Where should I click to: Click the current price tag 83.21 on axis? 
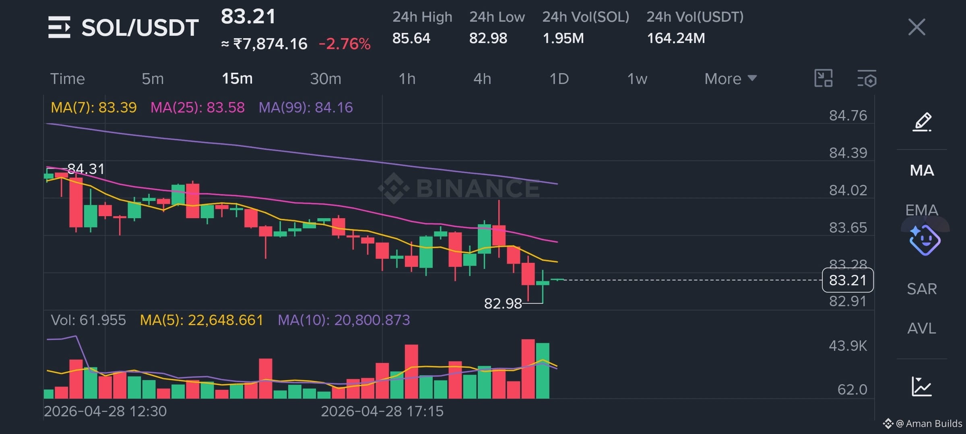848,280
